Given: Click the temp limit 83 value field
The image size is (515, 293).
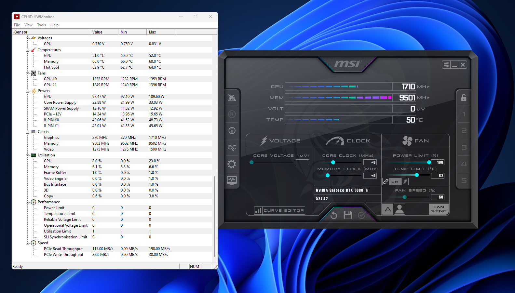Looking at the screenshot, I should [x=438, y=176].
